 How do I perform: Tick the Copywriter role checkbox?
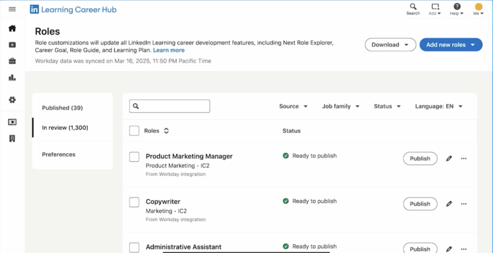[x=134, y=202]
